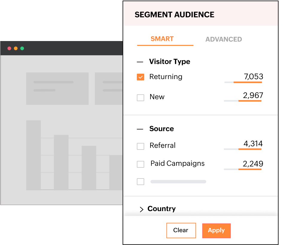Click the SEGMENT AUDIENCE panel header
Viewport: 283px width, 245px height.
[174, 14]
